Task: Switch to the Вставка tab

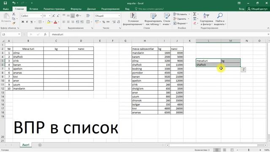Action: [34, 9]
